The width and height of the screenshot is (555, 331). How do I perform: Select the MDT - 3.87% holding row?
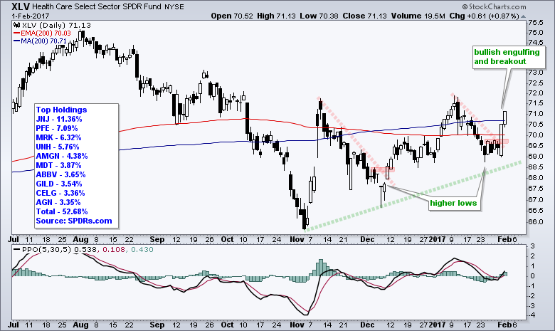[58, 165]
